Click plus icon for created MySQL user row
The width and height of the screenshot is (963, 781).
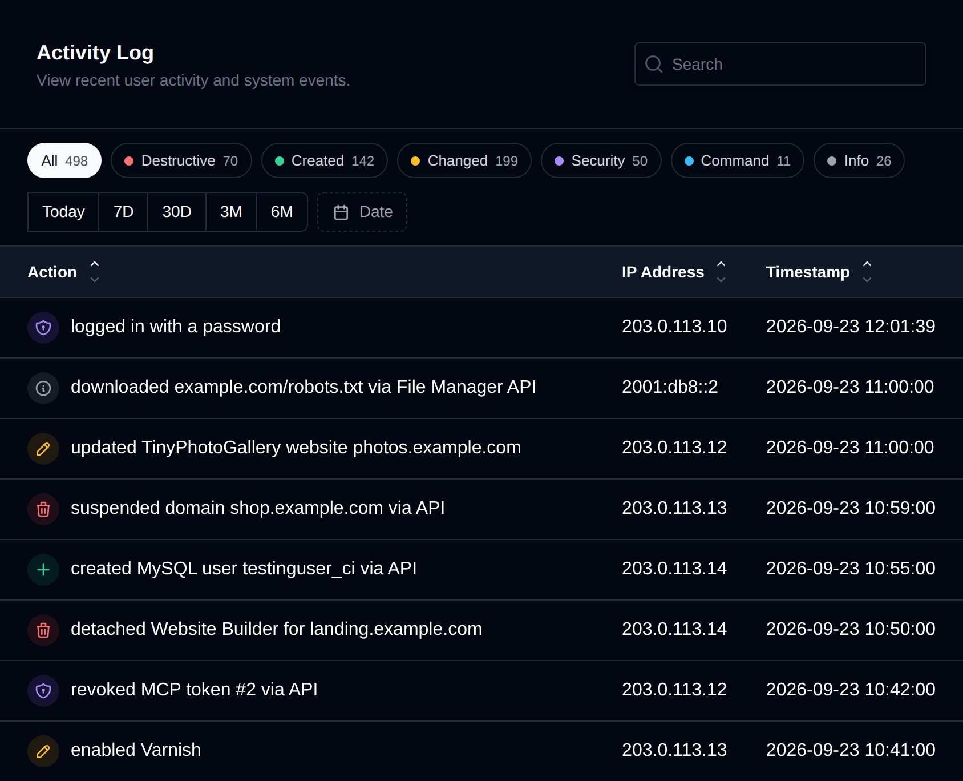[x=43, y=570]
